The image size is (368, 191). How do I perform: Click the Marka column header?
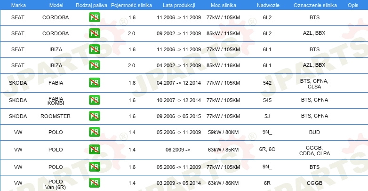point(18,5)
